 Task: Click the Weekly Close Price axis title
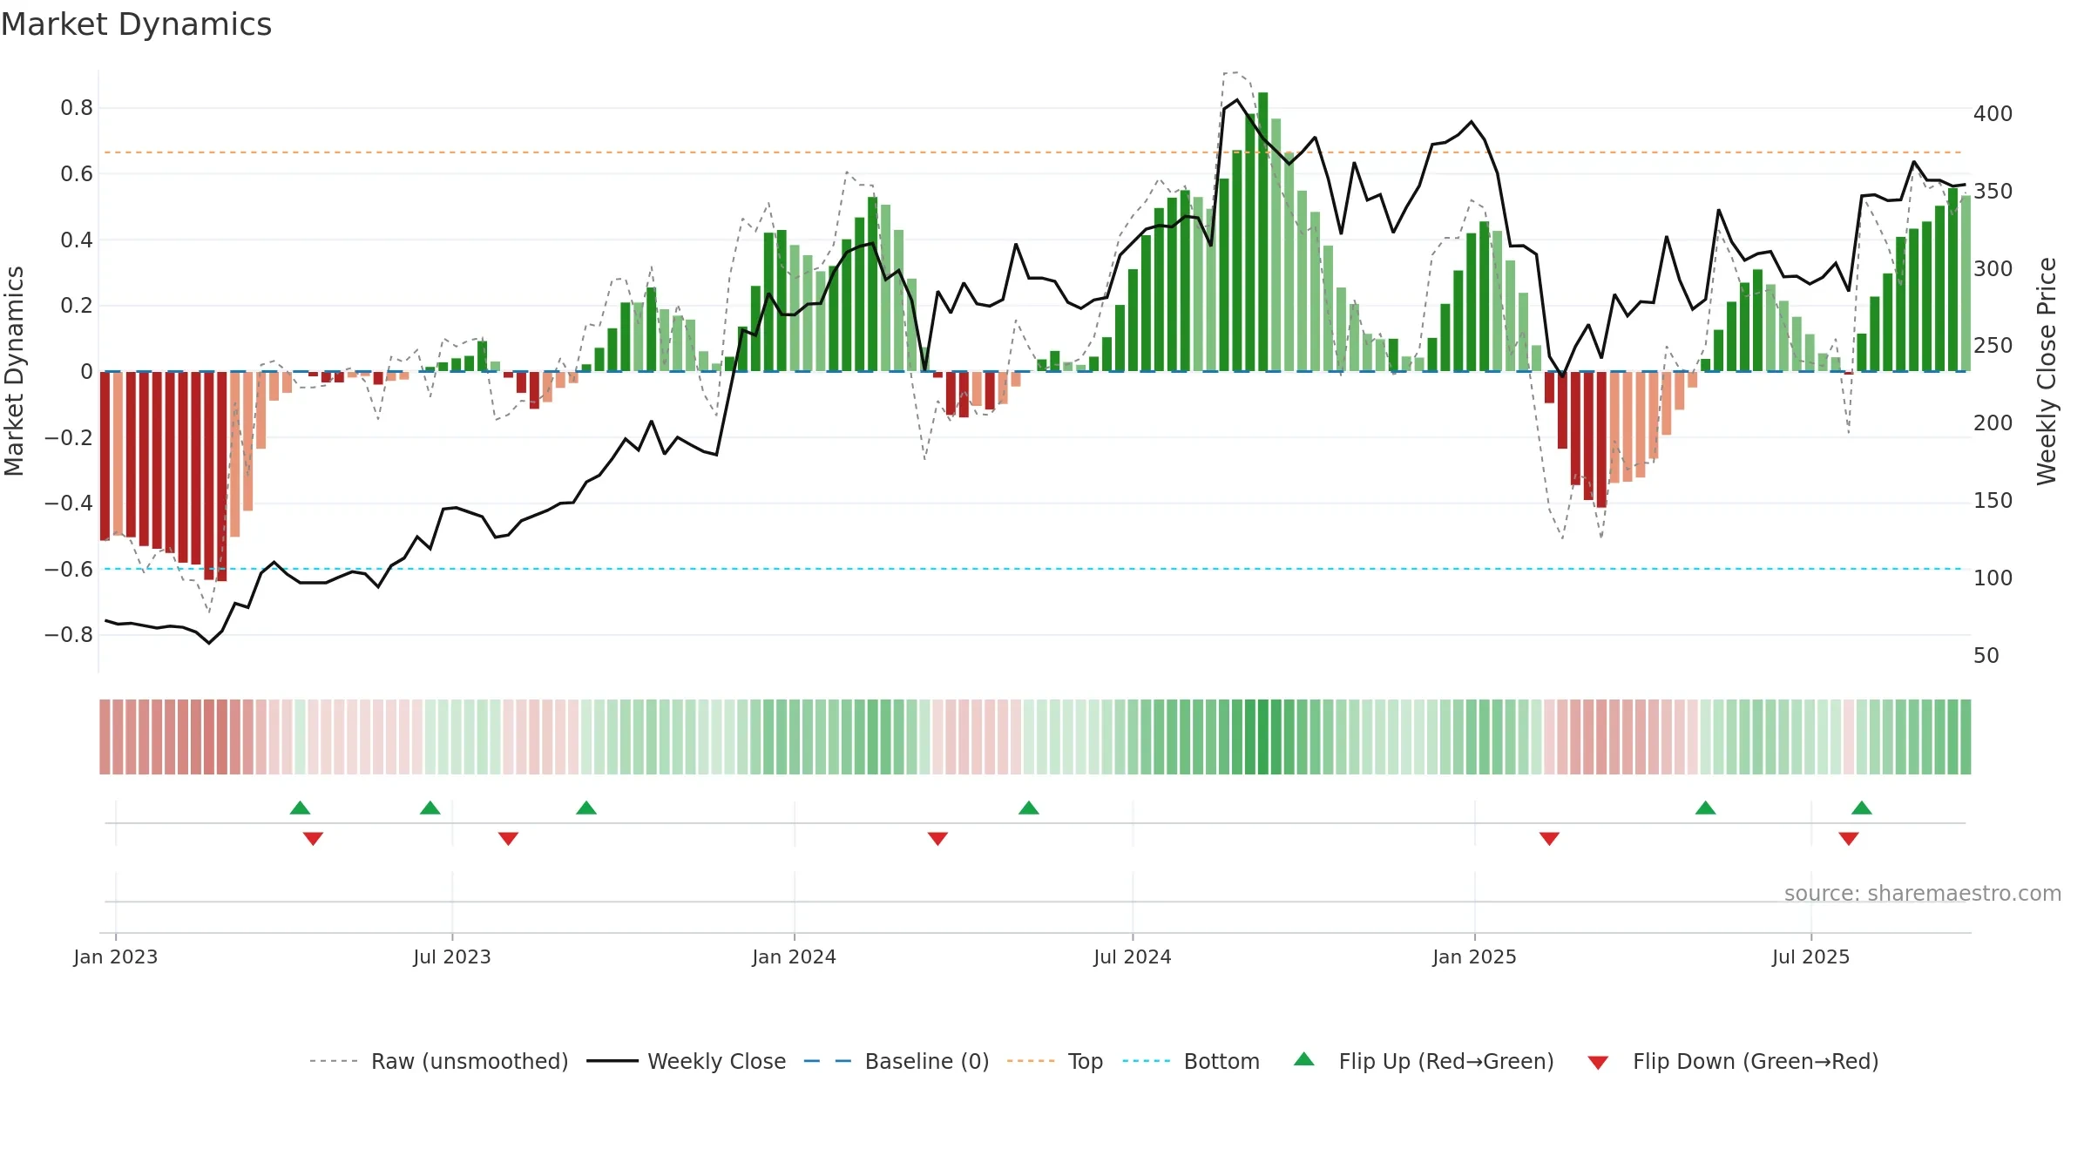point(2047,371)
